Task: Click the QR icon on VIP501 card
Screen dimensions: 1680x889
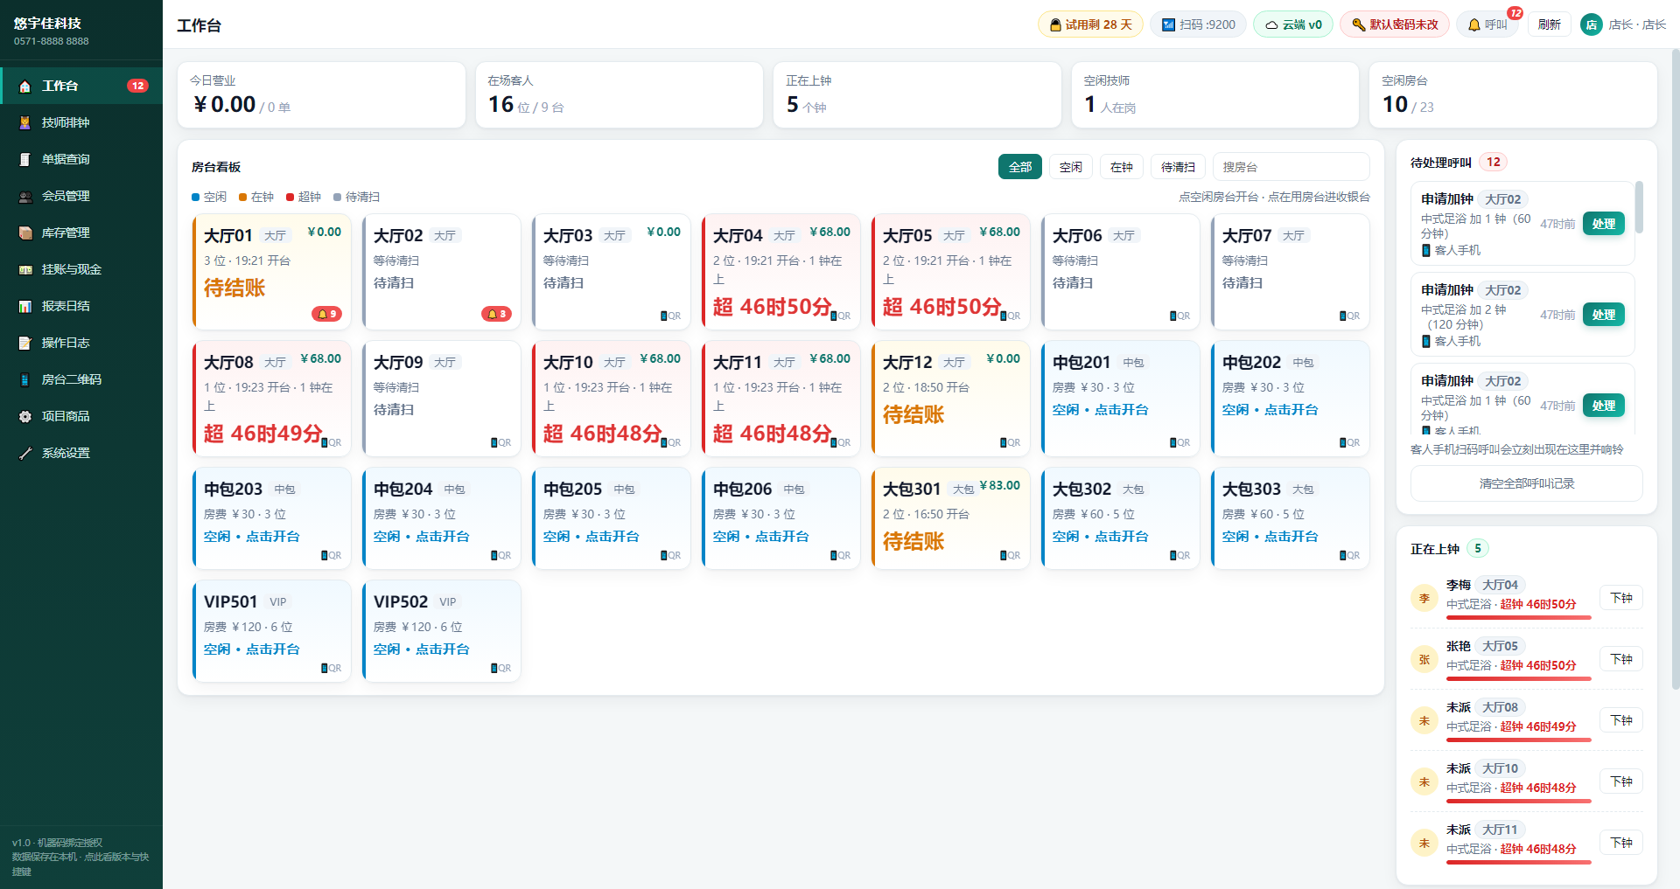Action: coord(331,669)
